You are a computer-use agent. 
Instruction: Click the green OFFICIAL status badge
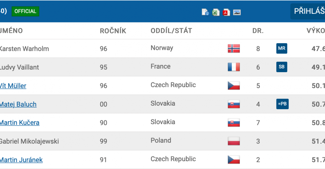[25, 11]
